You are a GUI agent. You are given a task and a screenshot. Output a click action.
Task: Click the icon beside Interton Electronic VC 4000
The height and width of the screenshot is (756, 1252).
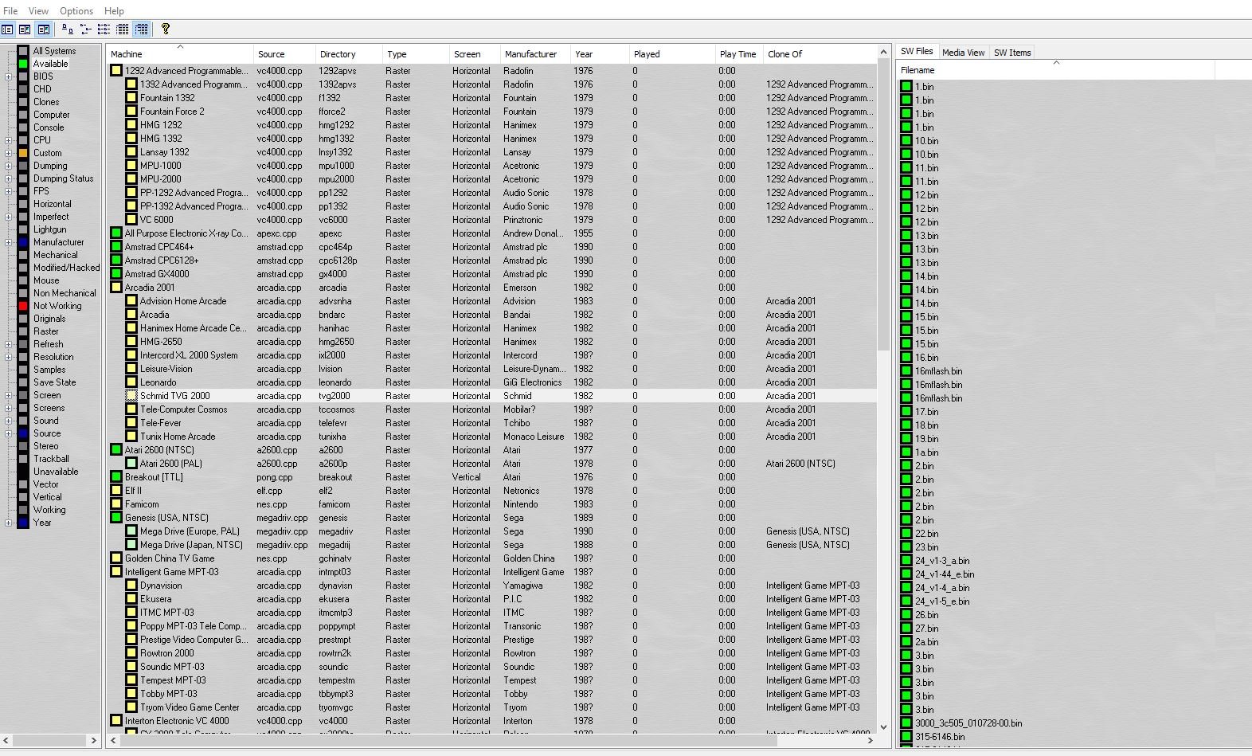pyautogui.click(x=116, y=721)
